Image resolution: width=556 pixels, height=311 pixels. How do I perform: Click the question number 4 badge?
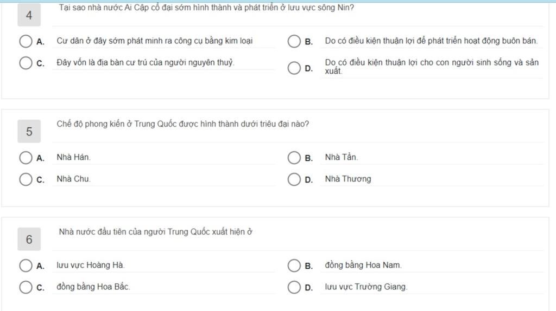[x=29, y=16]
